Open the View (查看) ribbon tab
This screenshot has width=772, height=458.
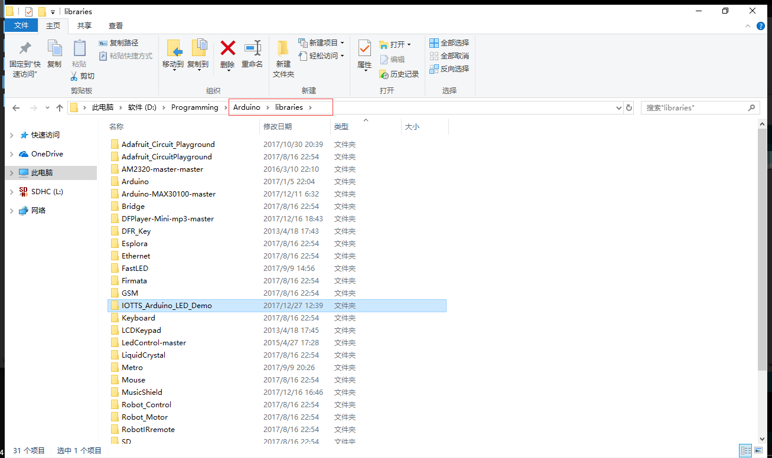[x=116, y=25]
